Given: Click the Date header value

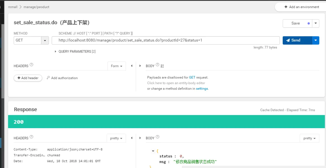Looking at the screenshot, I should [x=74, y=161].
